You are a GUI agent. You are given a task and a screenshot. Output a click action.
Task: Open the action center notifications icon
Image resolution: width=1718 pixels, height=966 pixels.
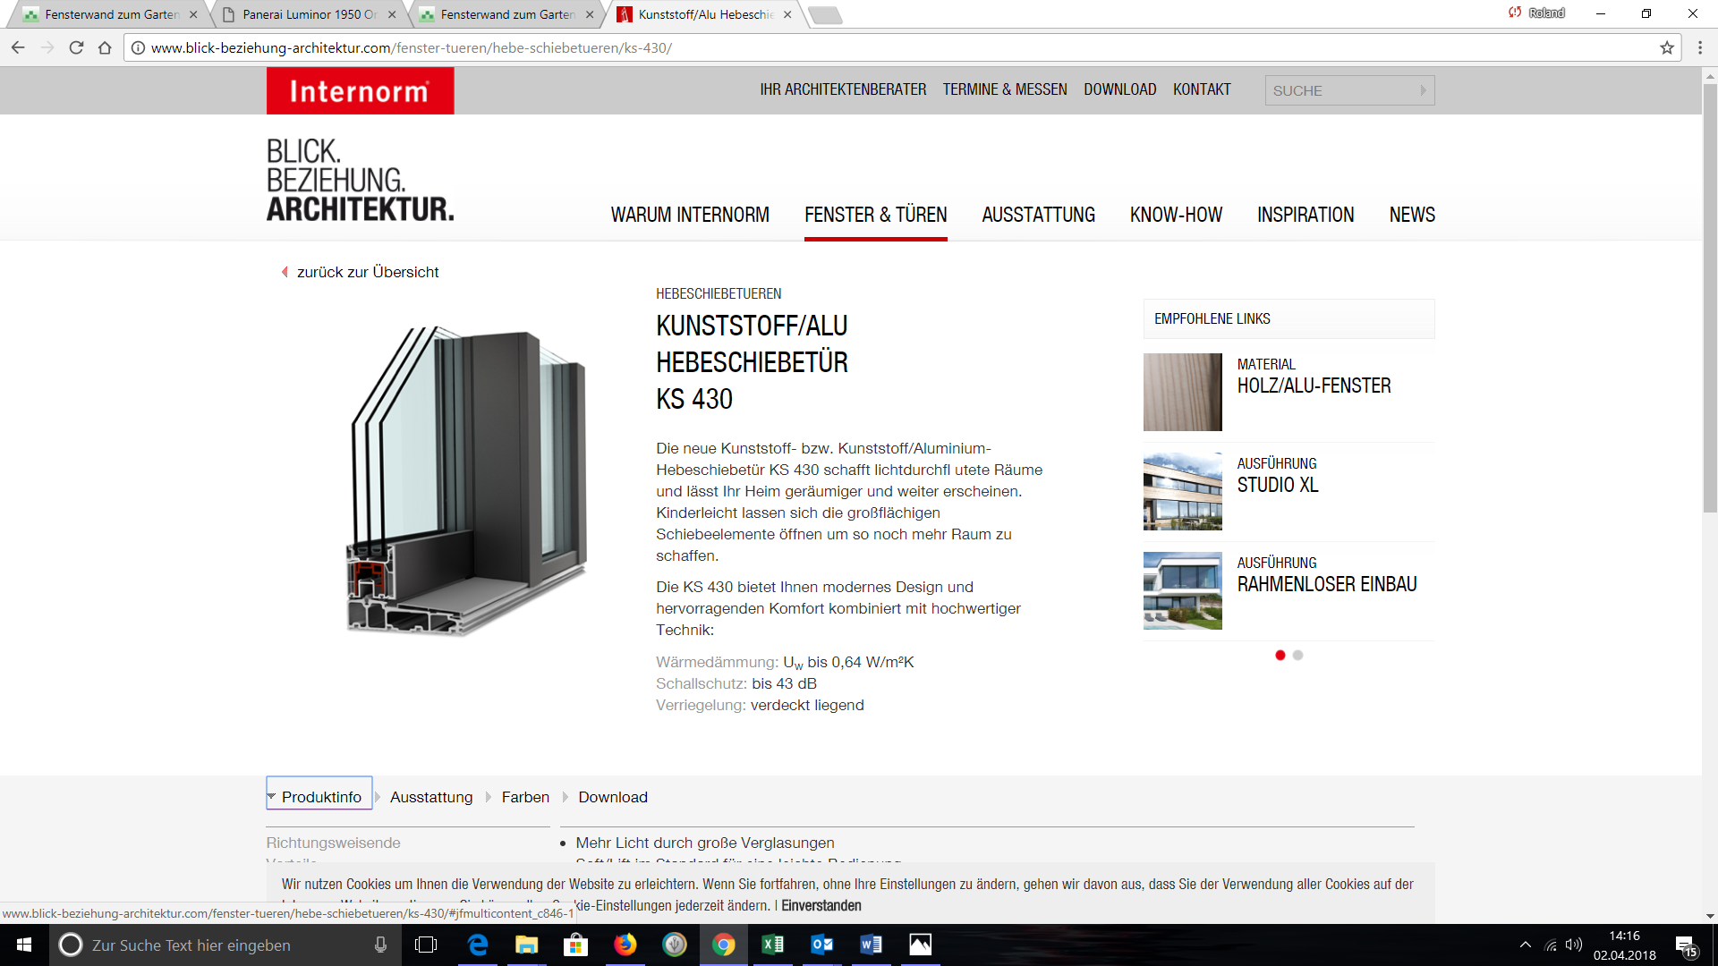(x=1686, y=945)
